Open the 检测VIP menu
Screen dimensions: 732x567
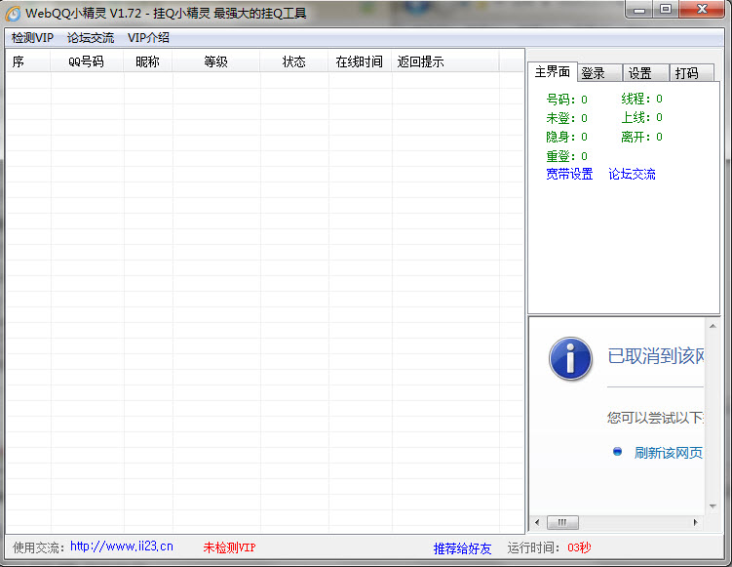click(33, 38)
